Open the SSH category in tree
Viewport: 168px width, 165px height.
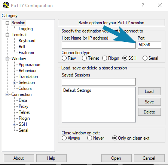click(23, 124)
